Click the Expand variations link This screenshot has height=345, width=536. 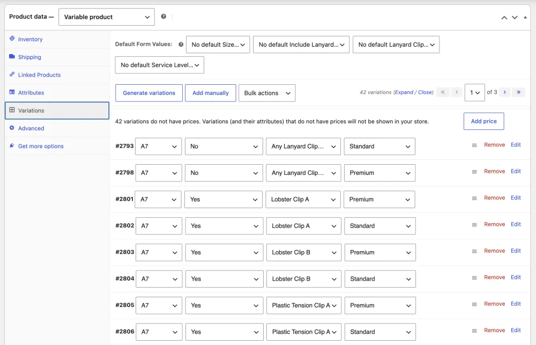[404, 92]
